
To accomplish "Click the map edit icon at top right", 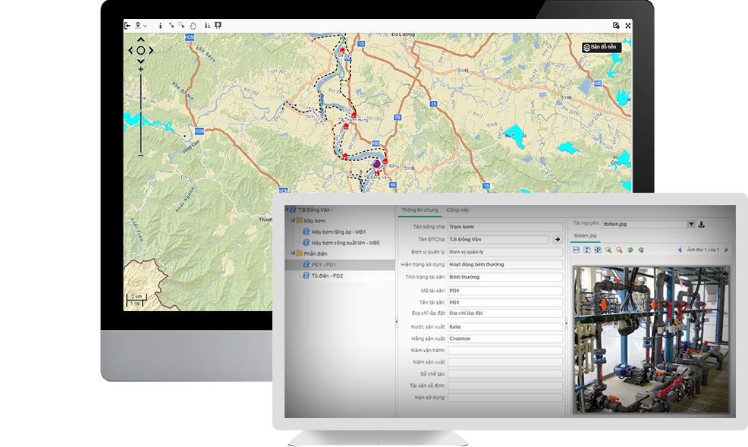I will tap(616, 25).
